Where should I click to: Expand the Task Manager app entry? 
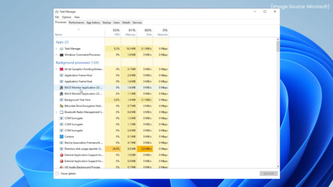(x=56, y=49)
